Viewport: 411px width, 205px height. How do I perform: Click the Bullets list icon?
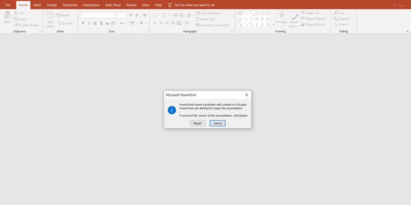155,15
